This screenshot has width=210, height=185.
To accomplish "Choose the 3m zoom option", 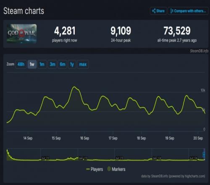I will (x=52, y=64).
